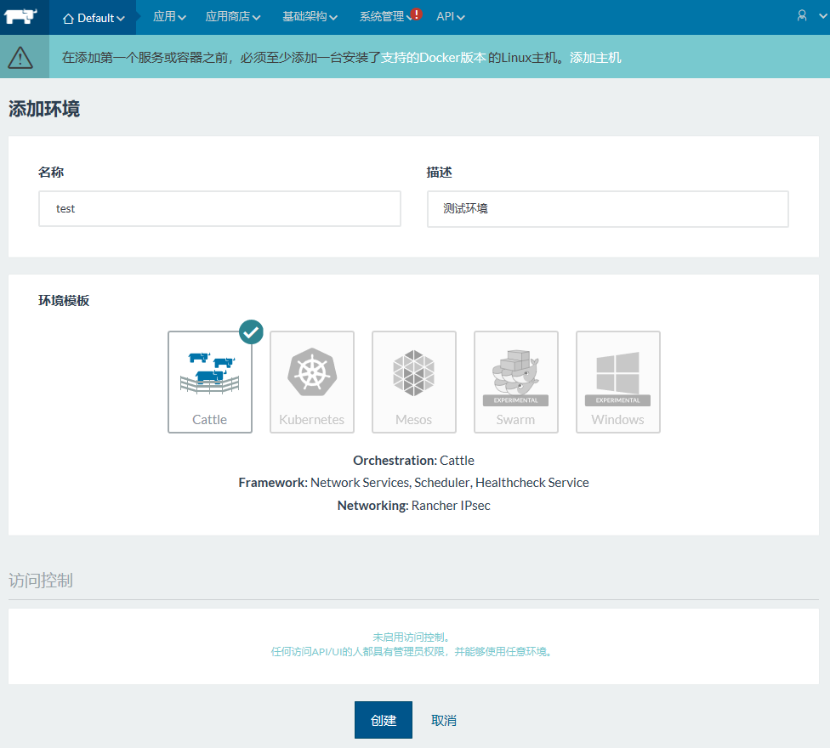The height and width of the screenshot is (748, 830).
Task: Focus the 名称 input field
Action: pos(219,209)
